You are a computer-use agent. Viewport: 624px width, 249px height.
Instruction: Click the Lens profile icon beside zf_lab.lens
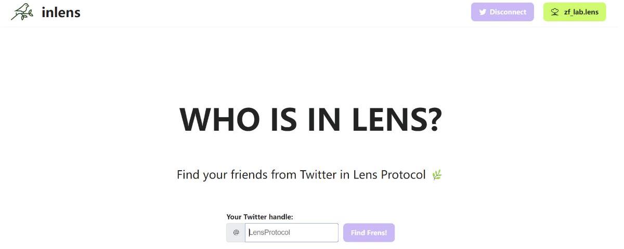(x=555, y=12)
